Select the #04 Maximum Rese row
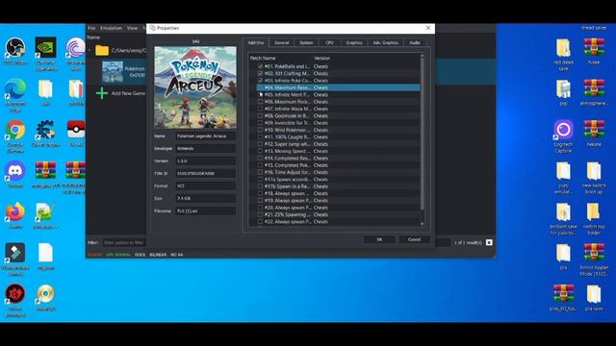This screenshot has width=616, height=346. 338,87
